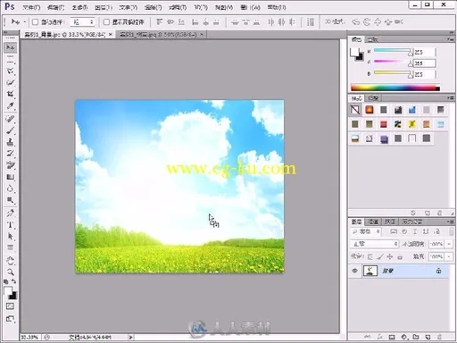
Task: Open the Fill slider dropdown arrow
Action: [x=449, y=256]
